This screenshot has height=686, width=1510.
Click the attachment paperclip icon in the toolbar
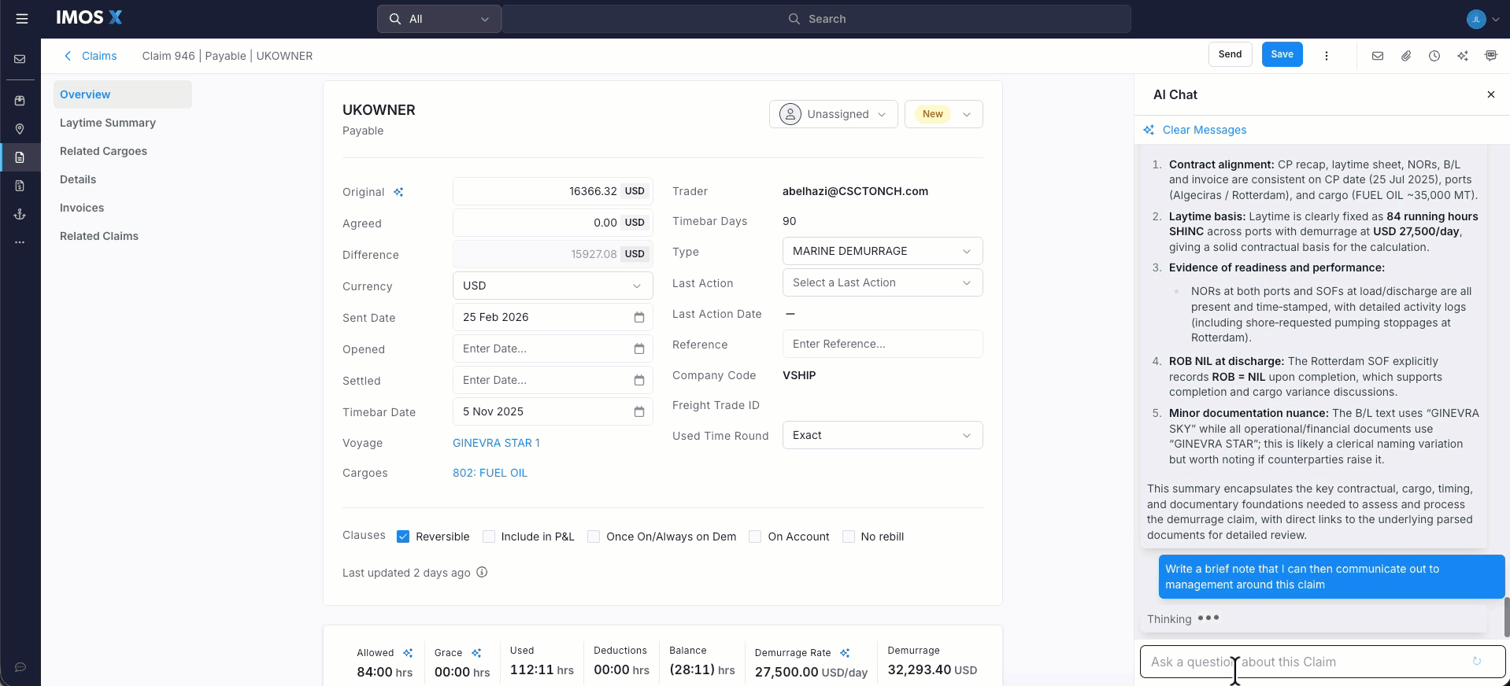[1405, 56]
